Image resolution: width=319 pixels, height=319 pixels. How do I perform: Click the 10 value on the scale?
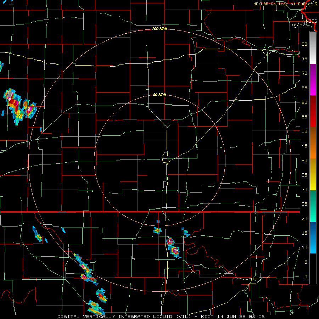[304, 248]
